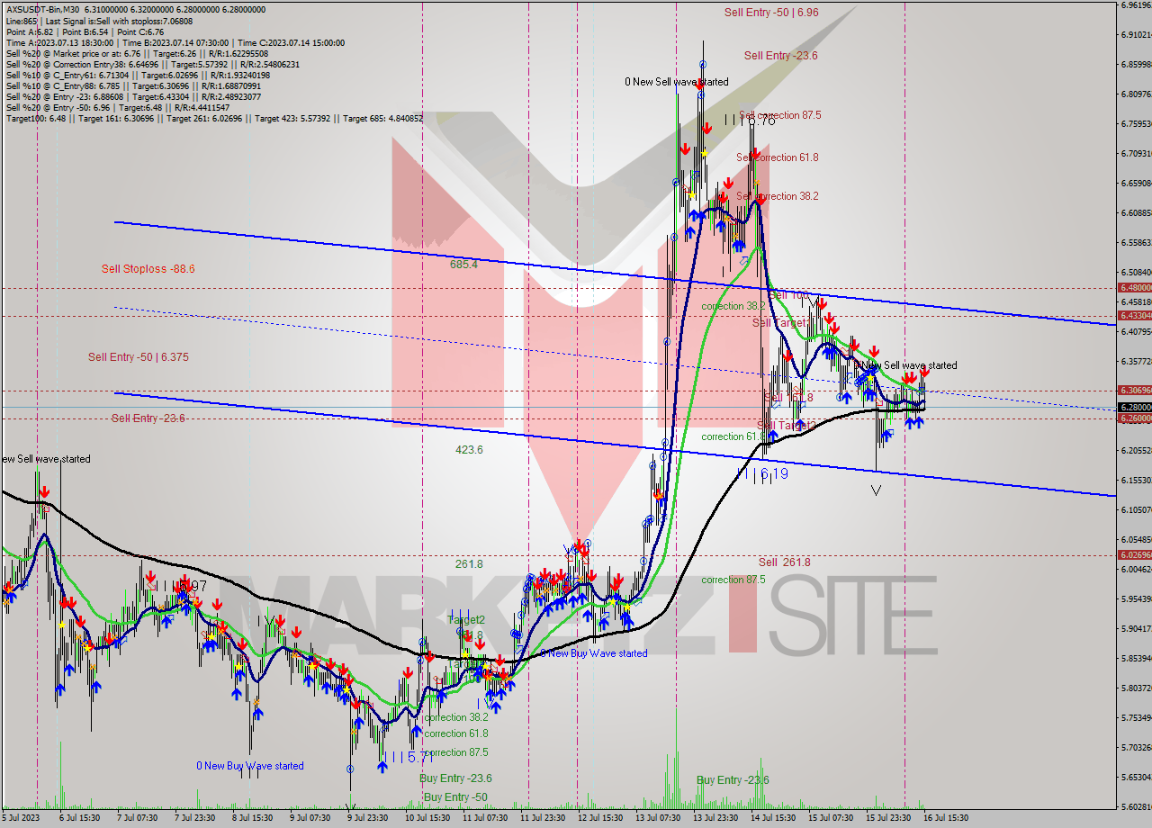Select the 'Sell correction 38.2' label

[x=779, y=196]
